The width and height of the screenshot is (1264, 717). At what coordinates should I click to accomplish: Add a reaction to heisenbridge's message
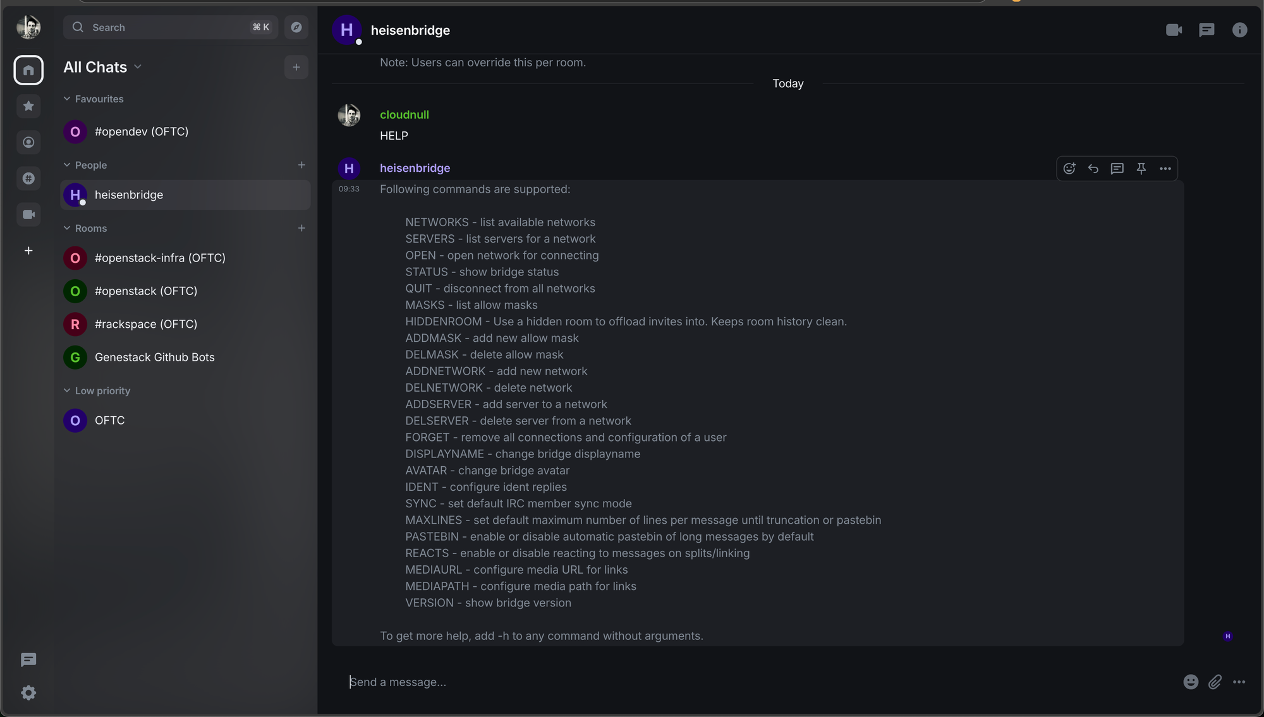(x=1069, y=169)
